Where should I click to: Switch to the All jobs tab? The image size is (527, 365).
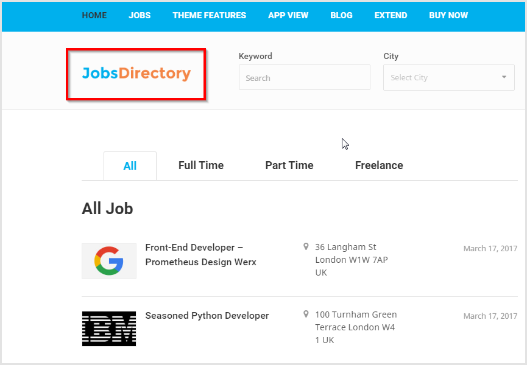coord(130,165)
